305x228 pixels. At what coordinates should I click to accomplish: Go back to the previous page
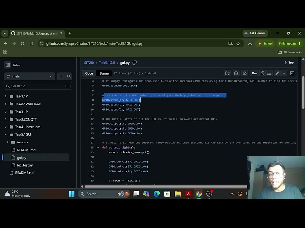(x=6, y=43)
